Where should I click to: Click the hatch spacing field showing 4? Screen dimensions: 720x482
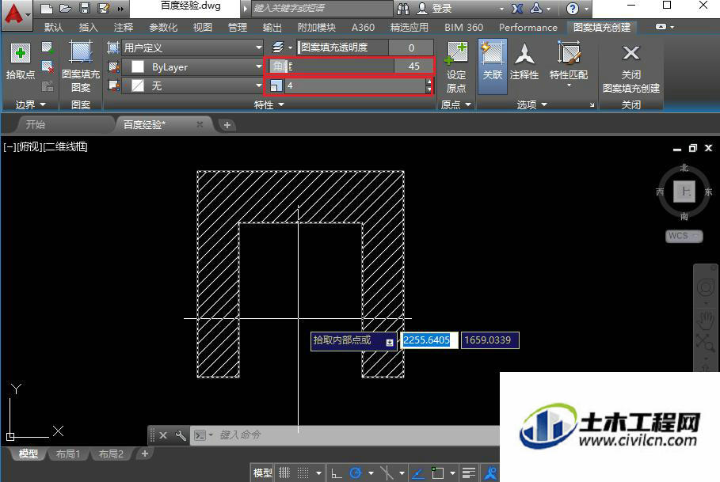pos(355,85)
